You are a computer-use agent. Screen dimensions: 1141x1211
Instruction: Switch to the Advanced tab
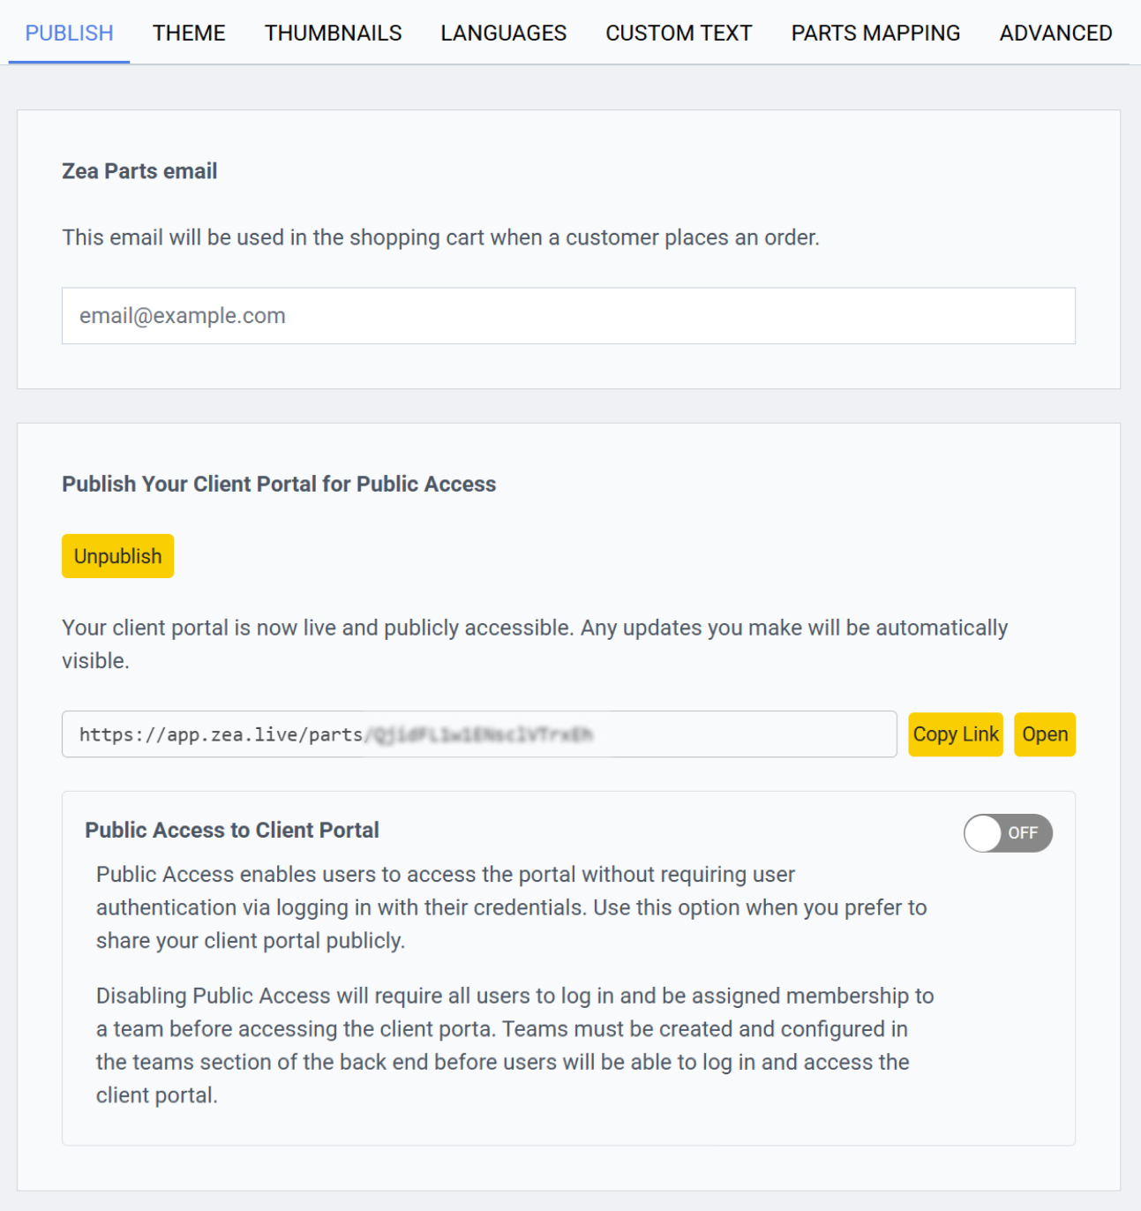tap(1055, 34)
